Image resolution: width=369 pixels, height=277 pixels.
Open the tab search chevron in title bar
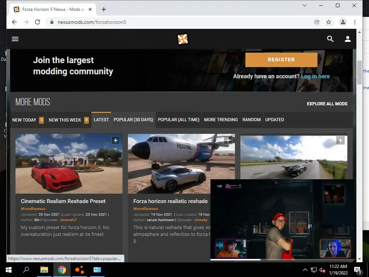tap(304, 5)
